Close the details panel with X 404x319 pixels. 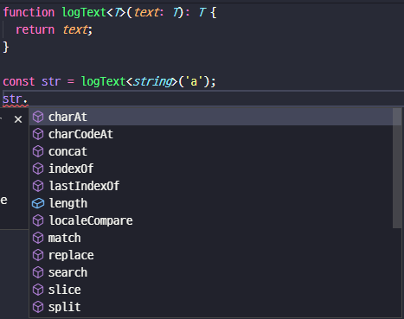[x=18, y=119]
